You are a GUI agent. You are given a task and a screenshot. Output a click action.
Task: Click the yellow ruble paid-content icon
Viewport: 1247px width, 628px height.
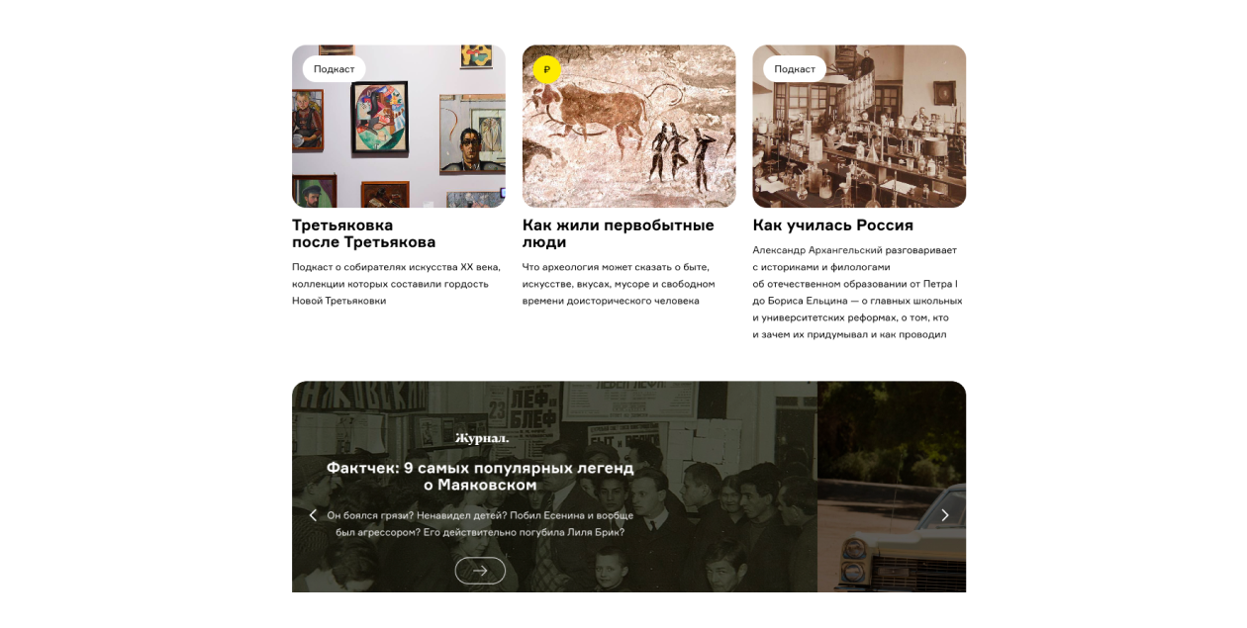point(546,69)
